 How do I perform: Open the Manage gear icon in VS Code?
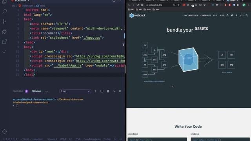point(4,132)
